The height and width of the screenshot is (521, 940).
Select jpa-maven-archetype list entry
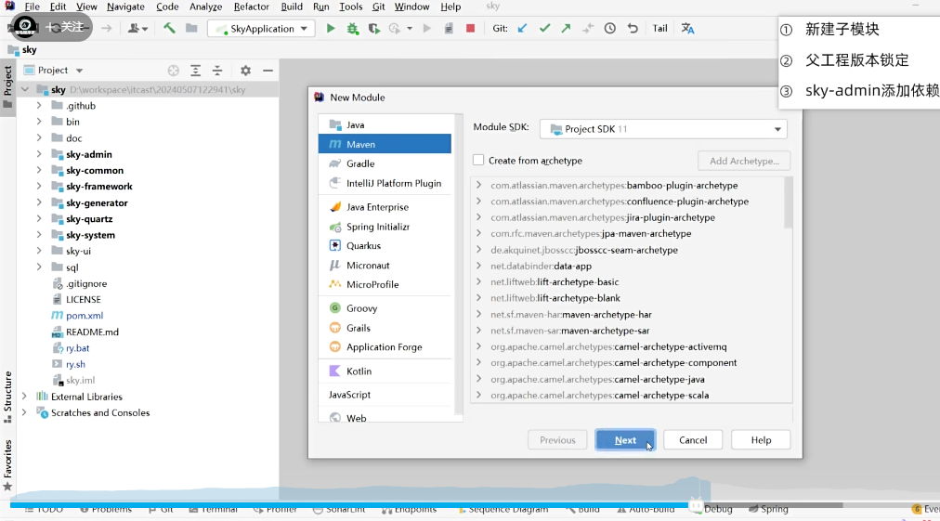click(591, 234)
